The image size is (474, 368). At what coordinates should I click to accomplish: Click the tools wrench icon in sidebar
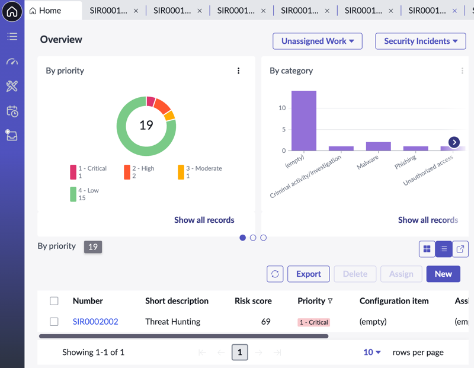(x=12, y=86)
